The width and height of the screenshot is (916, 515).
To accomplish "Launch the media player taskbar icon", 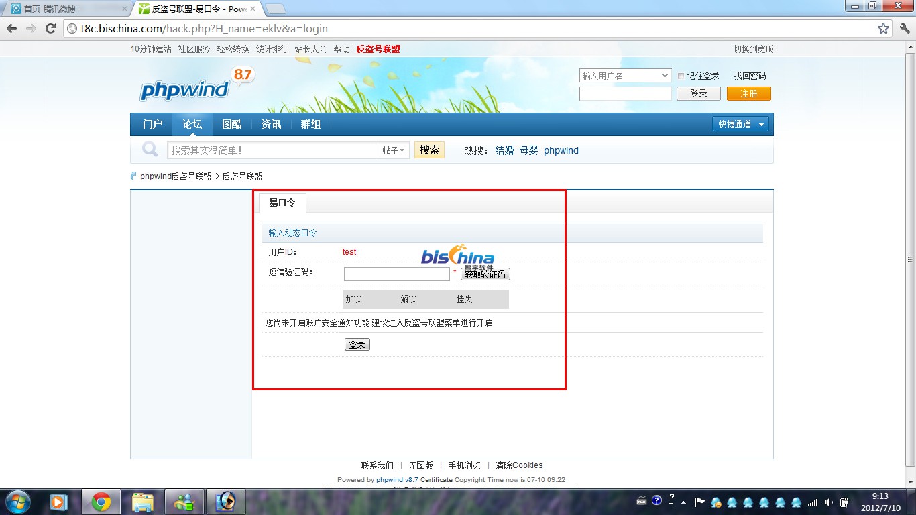I will [58, 502].
